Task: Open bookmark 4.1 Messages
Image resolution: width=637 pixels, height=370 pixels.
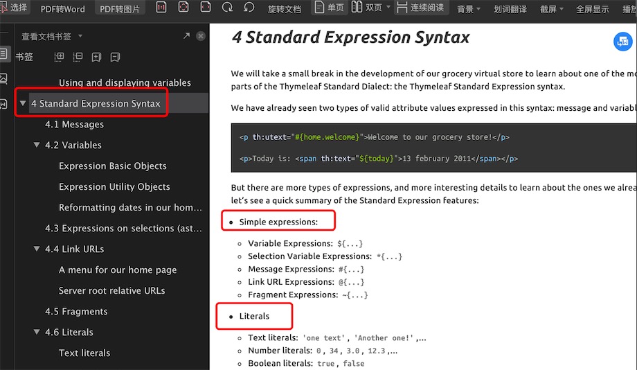Action: click(74, 125)
